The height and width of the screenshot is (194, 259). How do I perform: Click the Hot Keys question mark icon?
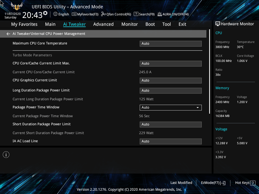(253, 183)
